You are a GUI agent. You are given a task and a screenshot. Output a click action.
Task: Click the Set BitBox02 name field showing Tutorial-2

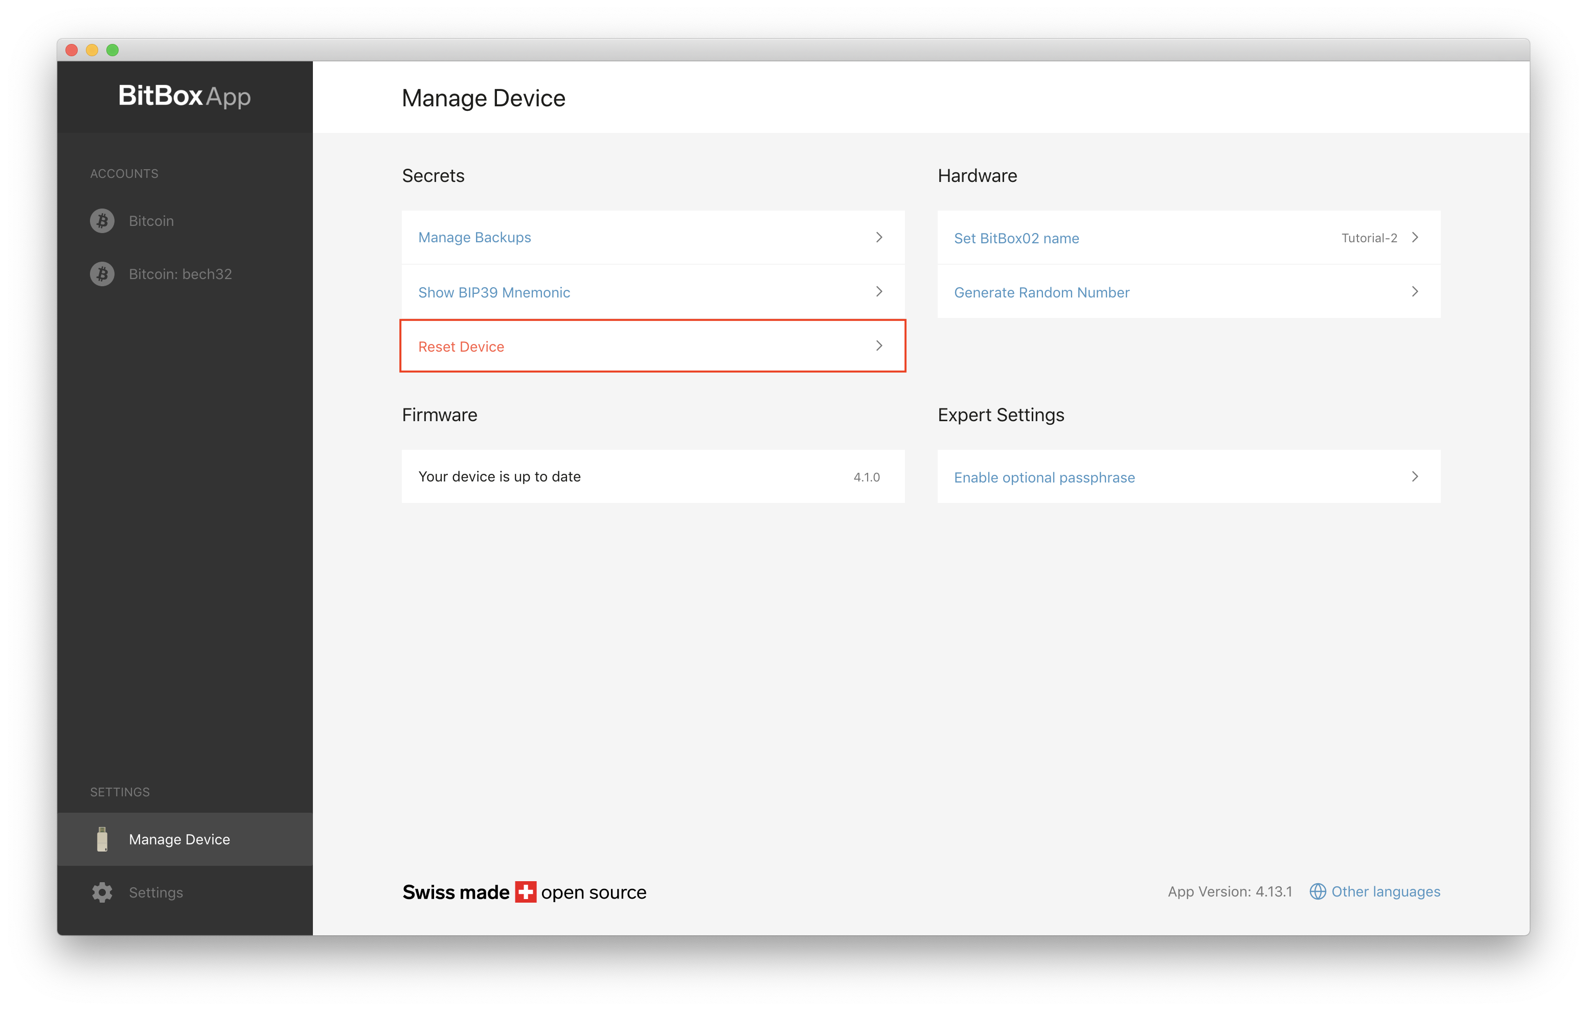coord(1189,237)
